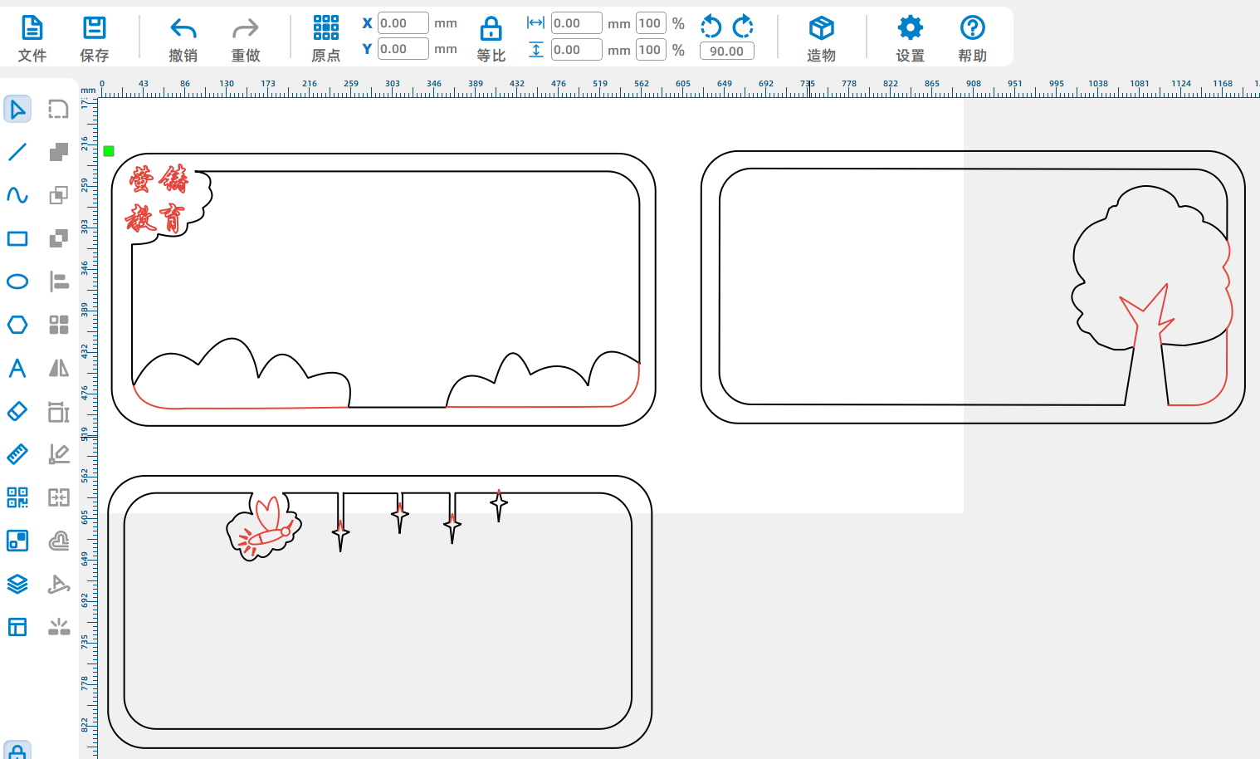The width and height of the screenshot is (1260, 759).
Task: Choose the straight line drawing tool
Action: tap(17, 152)
